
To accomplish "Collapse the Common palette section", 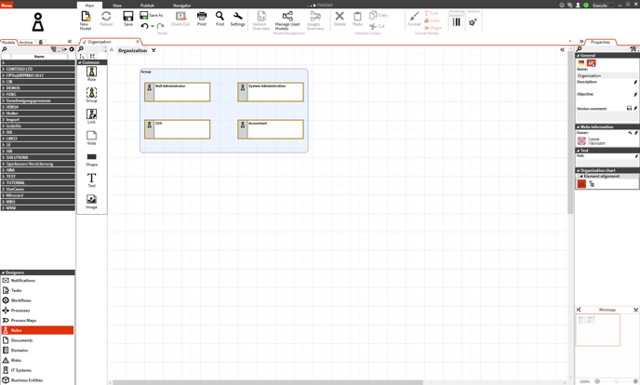I will click(x=80, y=62).
